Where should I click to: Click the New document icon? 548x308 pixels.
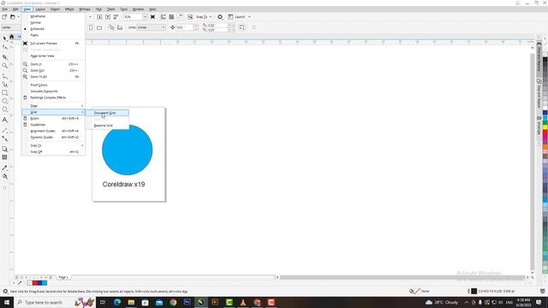(x=4, y=17)
